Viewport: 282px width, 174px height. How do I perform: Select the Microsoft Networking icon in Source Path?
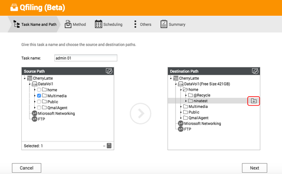[35, 113]
